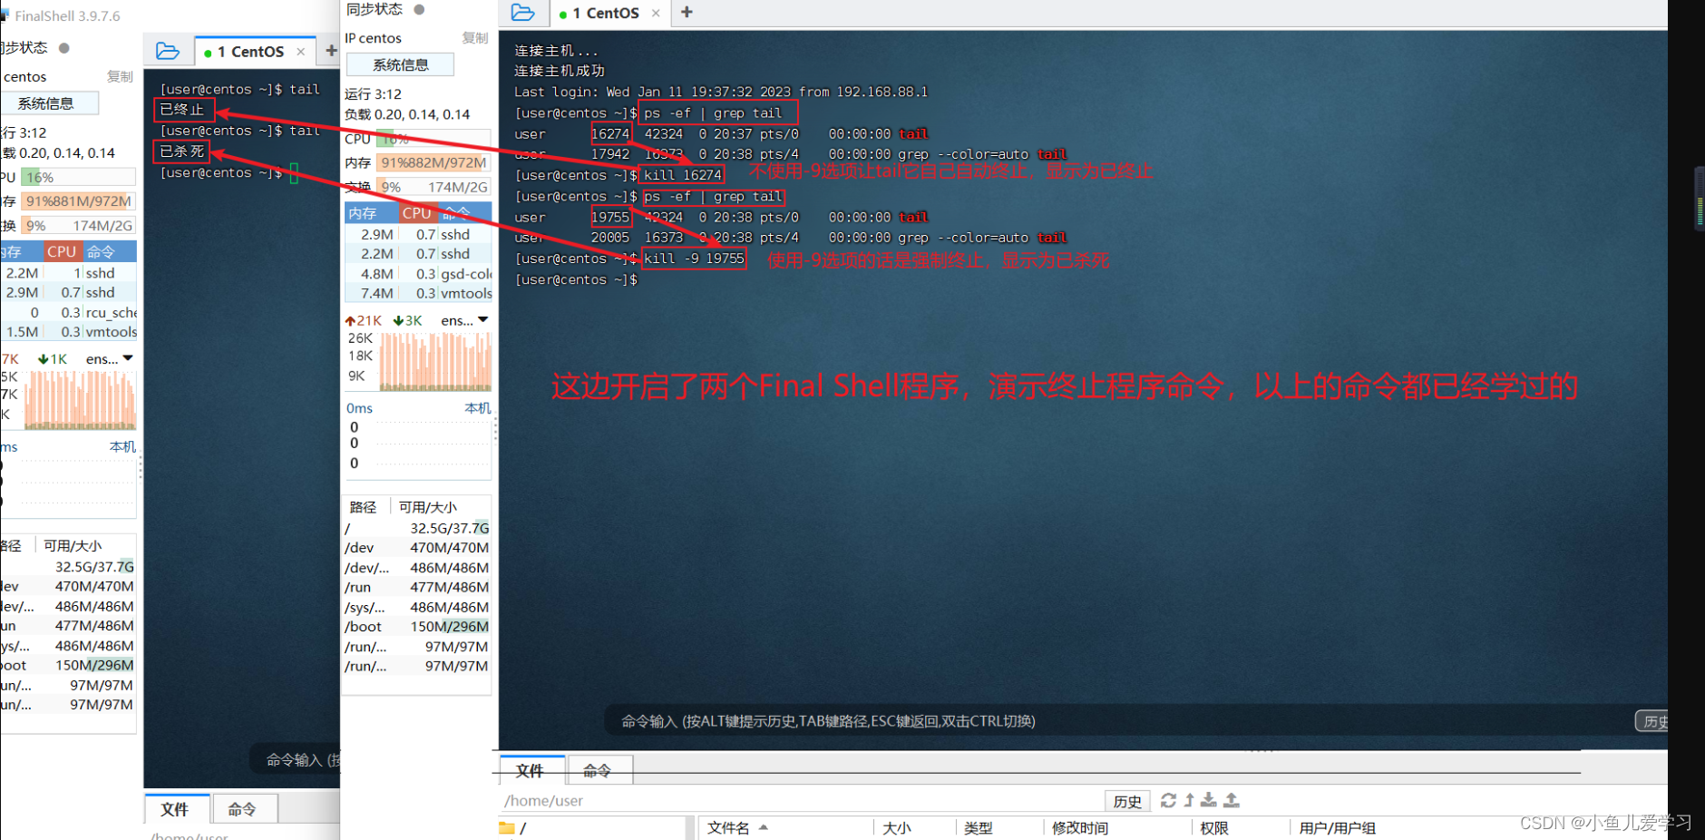Add new tab with plus in left window
This screenshot has width=1705, height=840.
click(x=331, y=51)
